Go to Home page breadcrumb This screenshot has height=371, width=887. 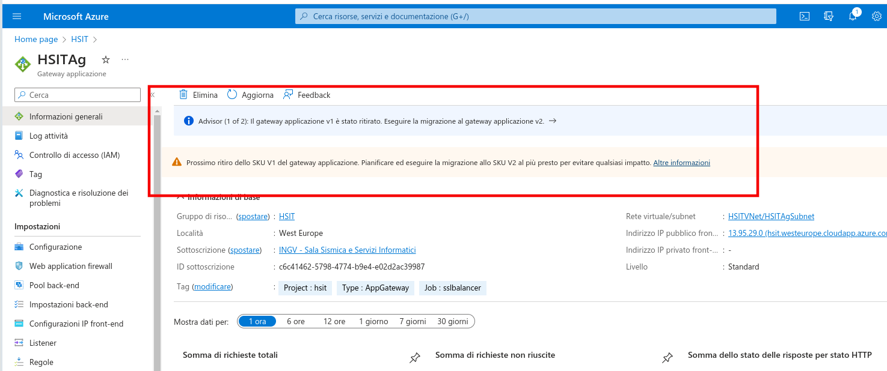click(x=36, y=39)
